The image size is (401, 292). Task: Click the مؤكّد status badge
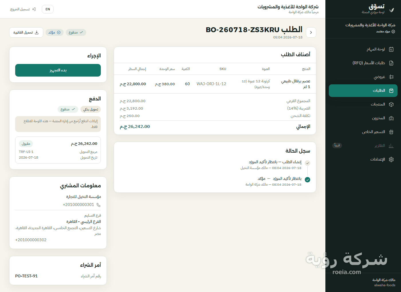54,32
